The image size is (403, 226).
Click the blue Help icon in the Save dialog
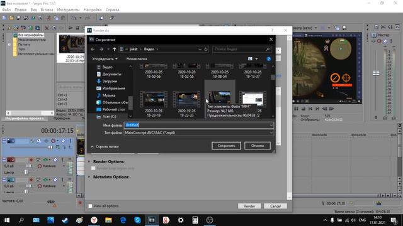pos(269,58)
